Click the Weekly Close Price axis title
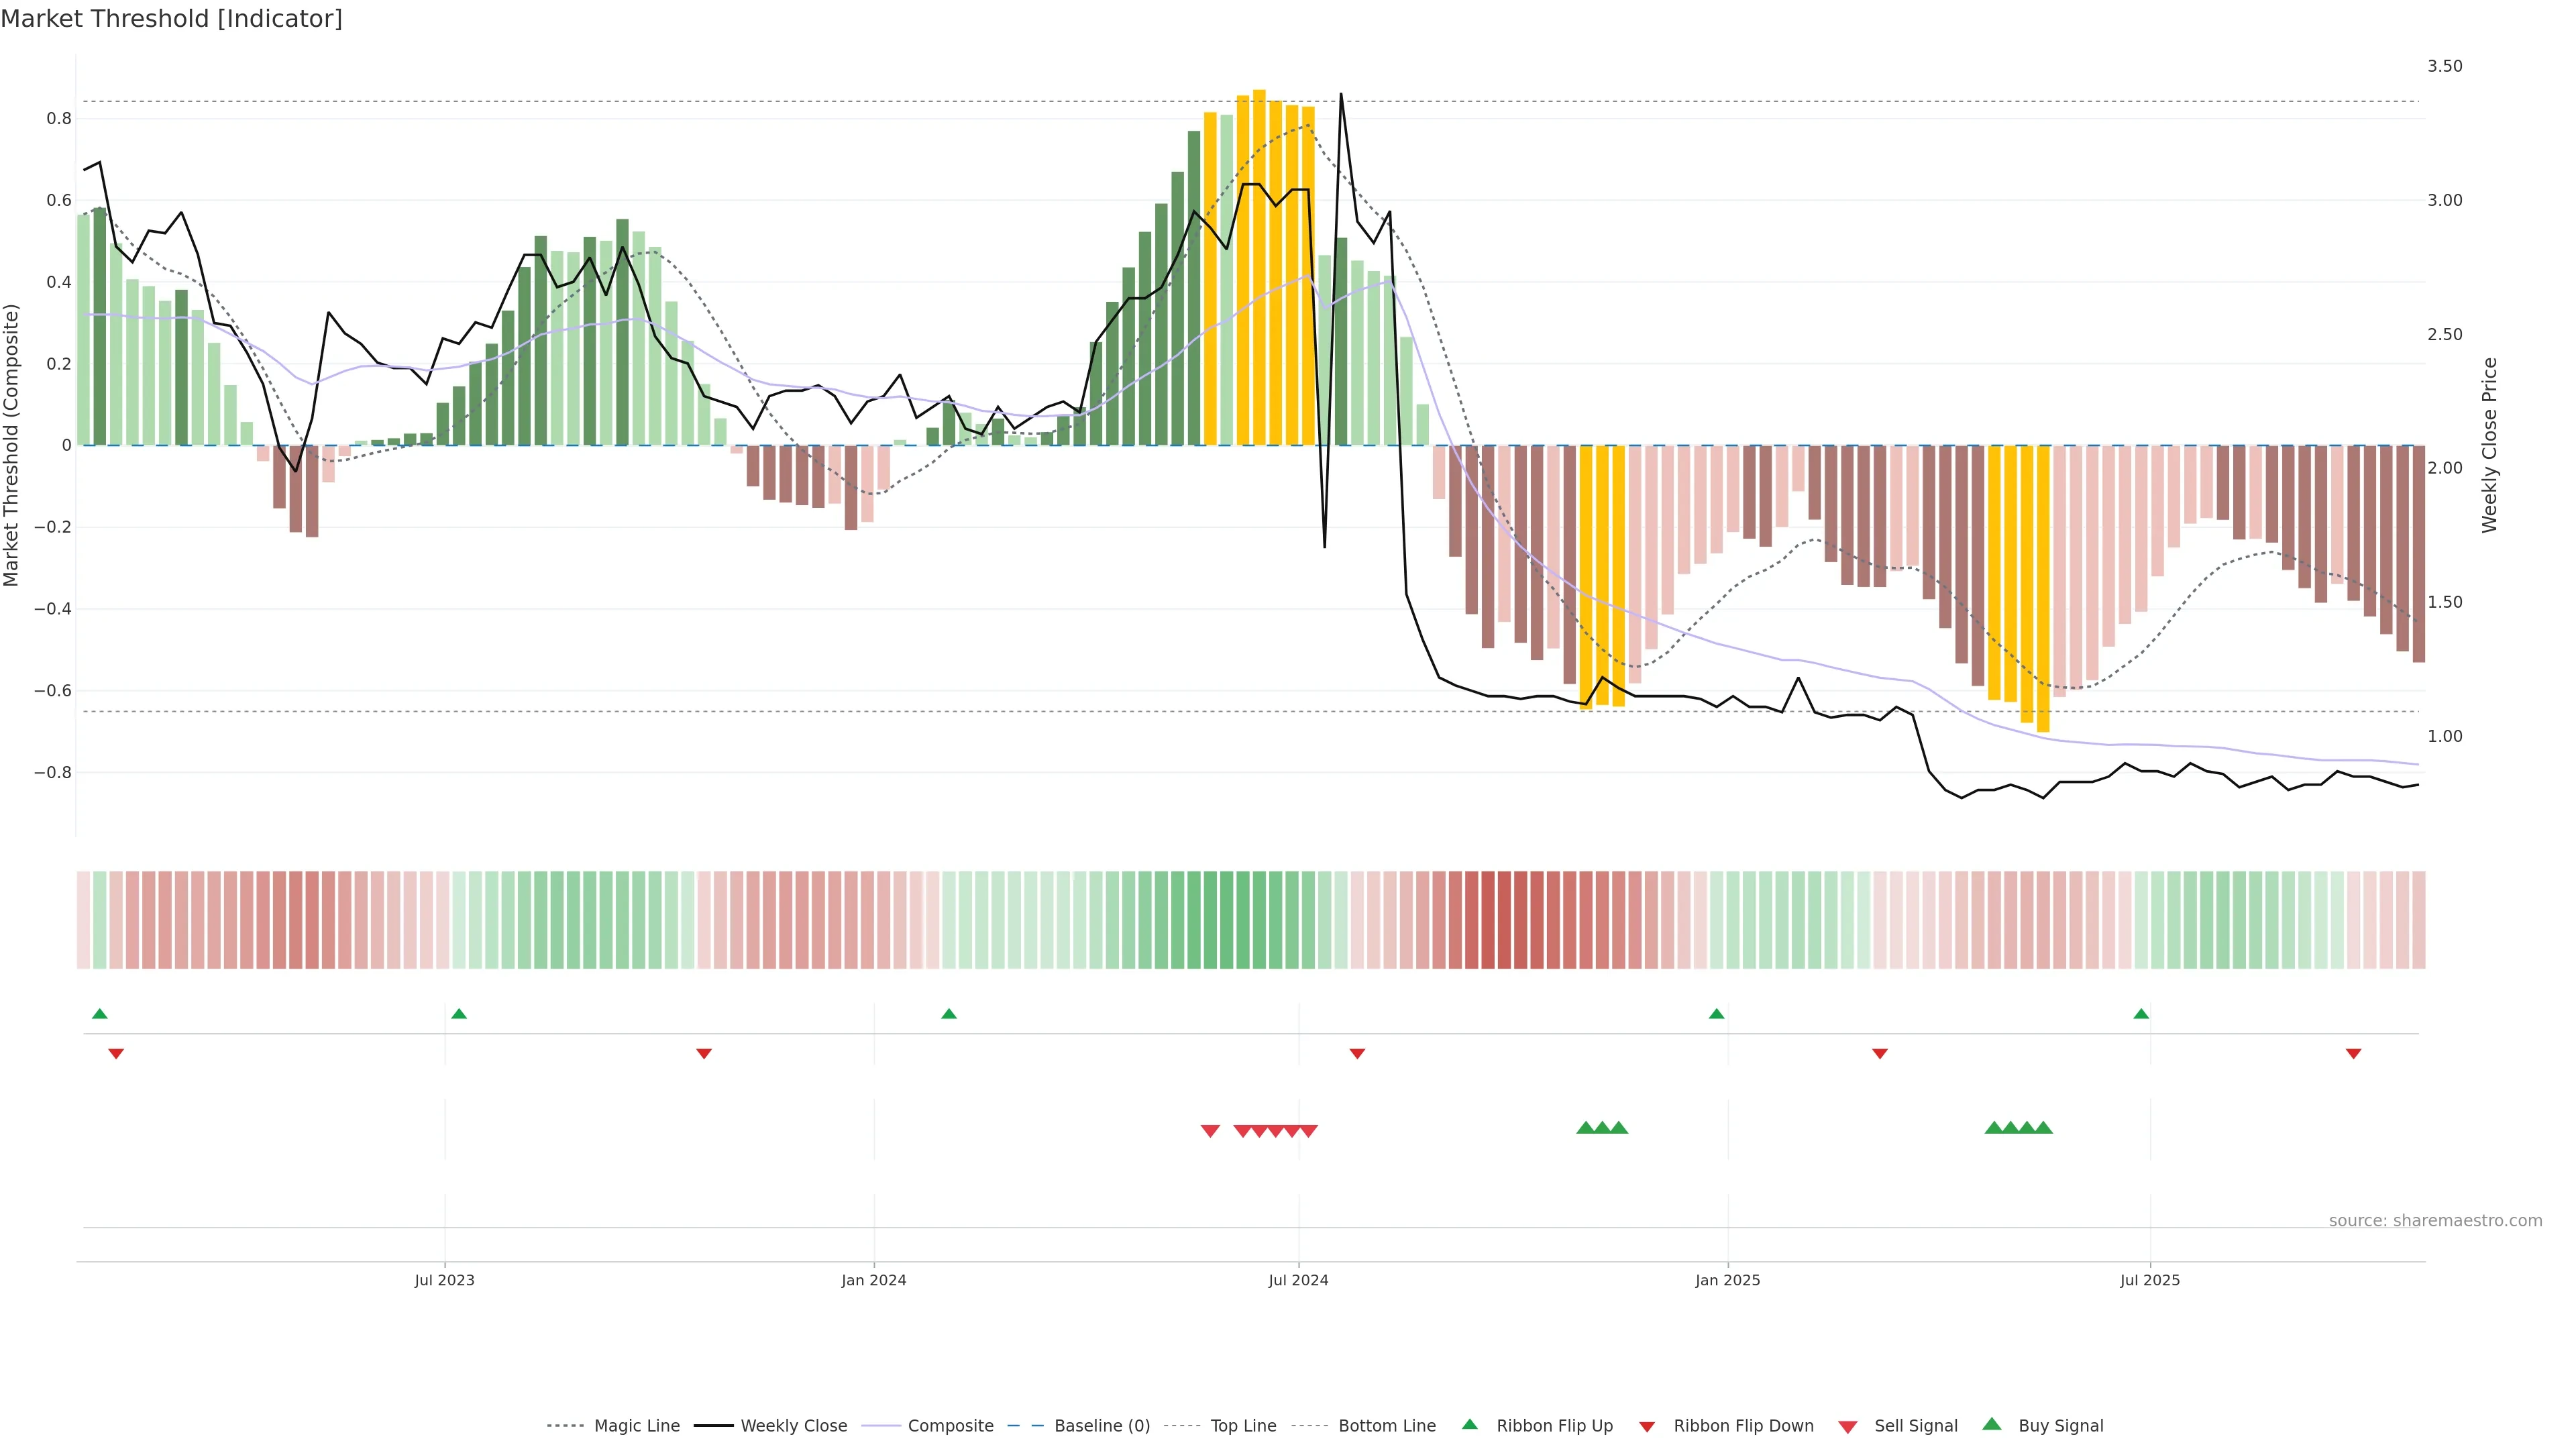Image resolution: width=2576 pixels, height=1449 pixels. pyautogui.click(x=2489, y=445)
